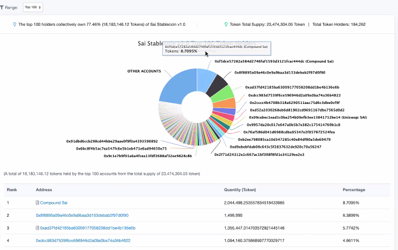Image resolution: width=398 pixels, height=250 pixels.
Task: Click chart label 0x6bc8f4b5ac7ea547fc6e5b1eb471e6ad94650e75
Action: point(121,148)
